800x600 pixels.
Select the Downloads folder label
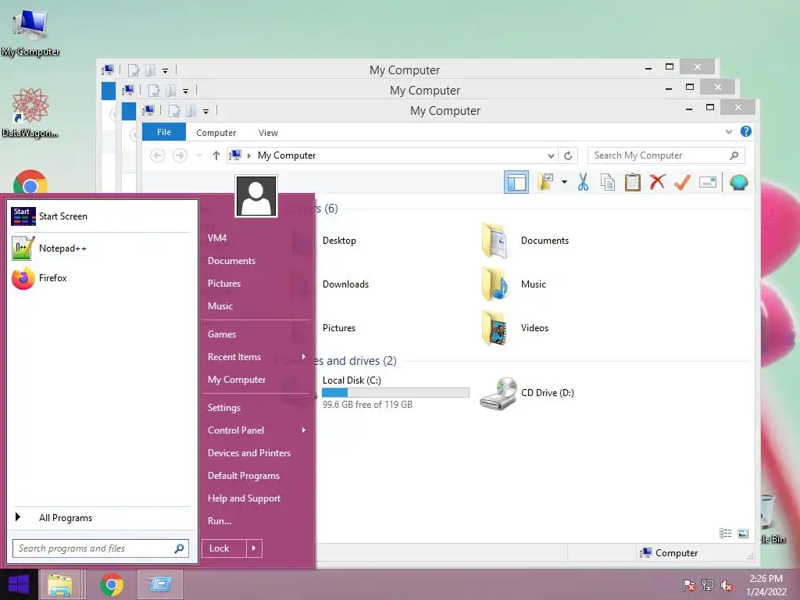click(345, 284)
